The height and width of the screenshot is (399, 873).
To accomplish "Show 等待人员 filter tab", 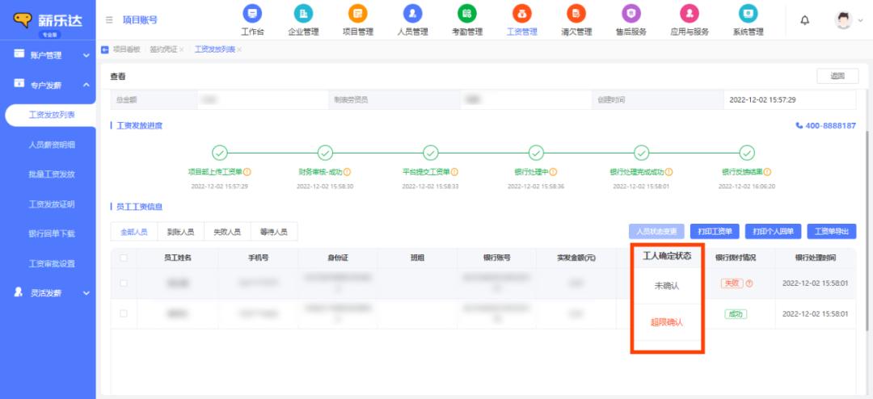I will coord(274,232).
